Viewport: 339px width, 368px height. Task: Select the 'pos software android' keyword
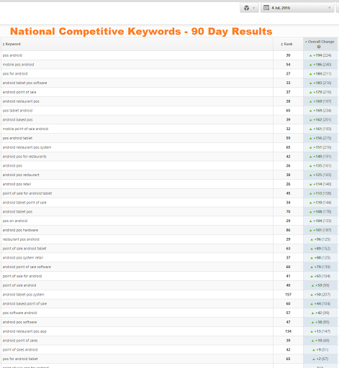coord(19,313)
